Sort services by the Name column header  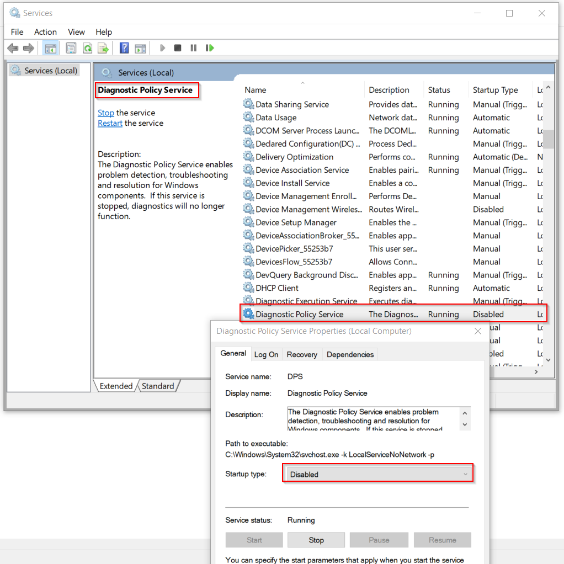(x=256, y=90)
